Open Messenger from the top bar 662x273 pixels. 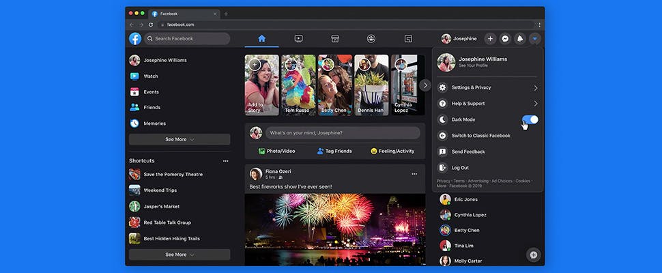tap(505, 39)
